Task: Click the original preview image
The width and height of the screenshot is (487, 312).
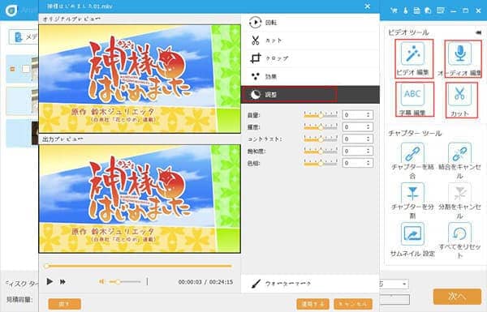Action: (140, 79)
